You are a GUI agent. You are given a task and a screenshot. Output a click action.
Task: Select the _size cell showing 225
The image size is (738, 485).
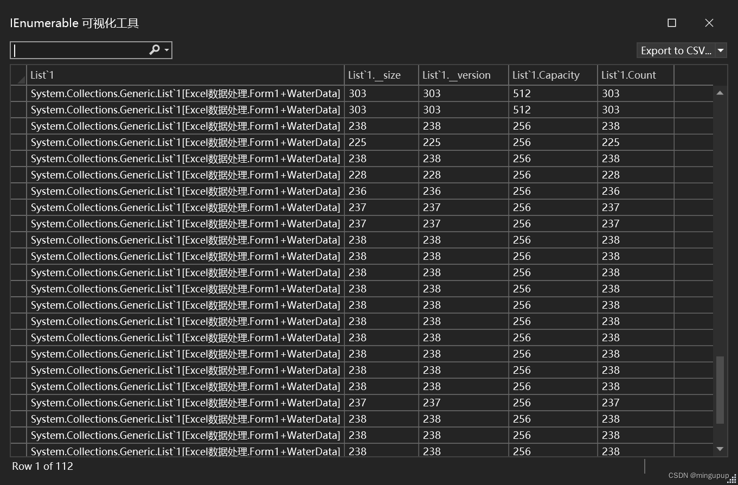coord(381,142)
